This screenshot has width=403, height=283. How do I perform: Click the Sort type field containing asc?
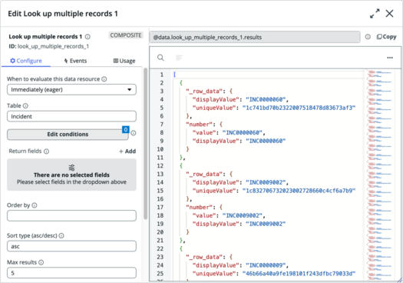point(71,246)
